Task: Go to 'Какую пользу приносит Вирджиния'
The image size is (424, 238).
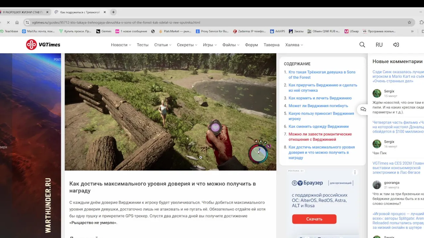Action: pos(321,116)
